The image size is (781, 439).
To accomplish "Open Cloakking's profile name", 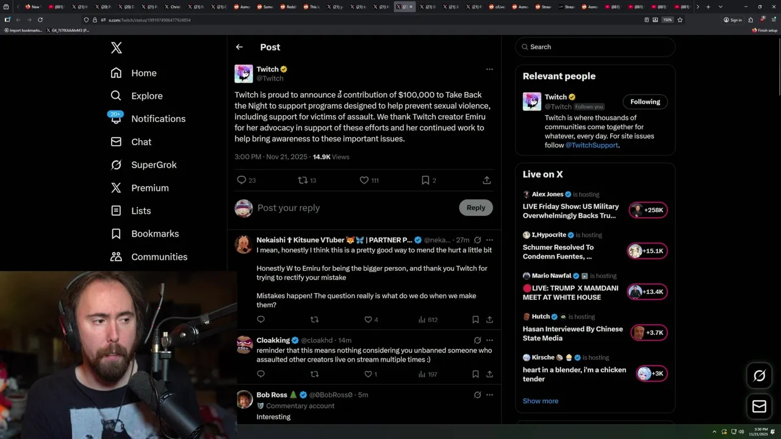I will (273, 340).
